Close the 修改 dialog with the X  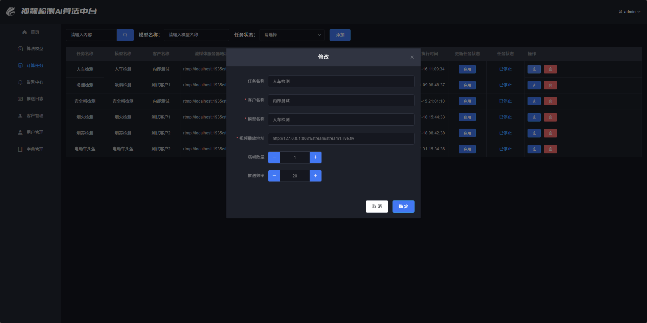pos(412,57)
